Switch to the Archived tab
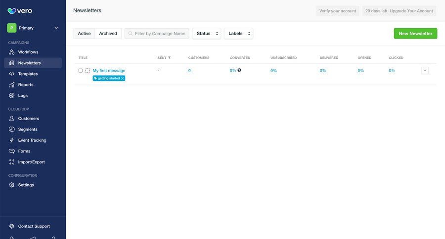Image resolution: width=445 pixels, height=239 pixels. click(x=108, y=34)
